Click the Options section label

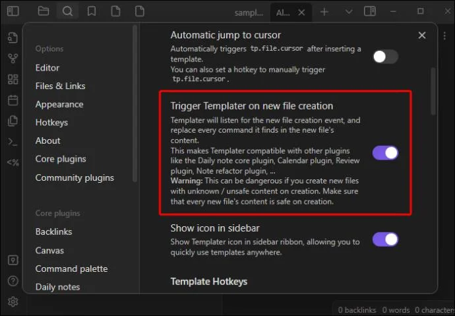(x=49, y=49)
